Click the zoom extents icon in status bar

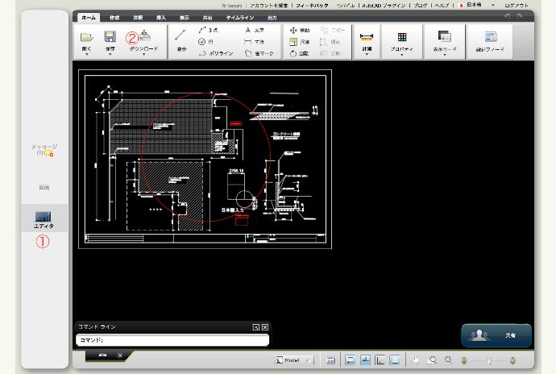click(x=448, y=360)
